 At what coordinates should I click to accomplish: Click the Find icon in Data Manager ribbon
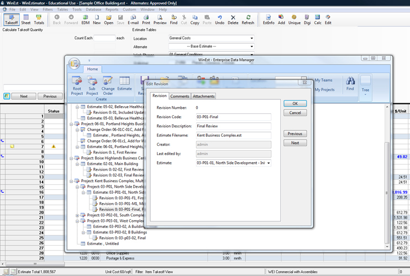[350, 84]
